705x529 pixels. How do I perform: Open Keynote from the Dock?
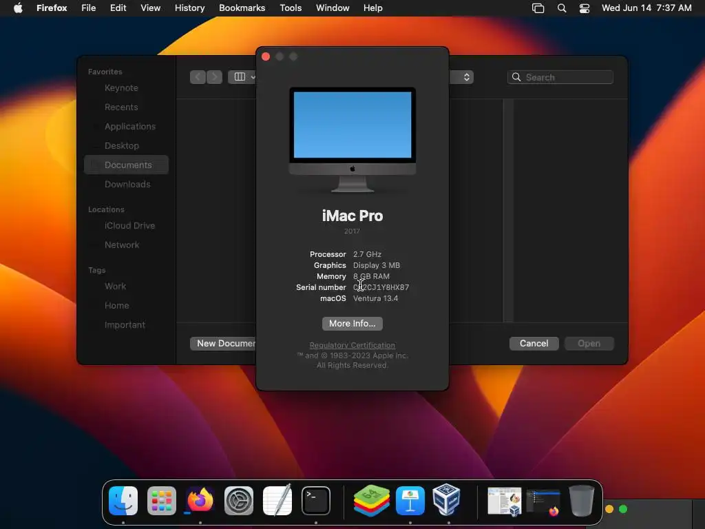pos(410,501)
